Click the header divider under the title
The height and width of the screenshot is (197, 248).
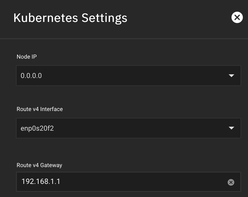click(x=124, y=38)
